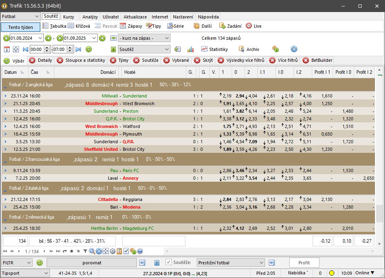Jump to the last time using the blue end arrow
The image size is (385, 278).
pos(78,49)
